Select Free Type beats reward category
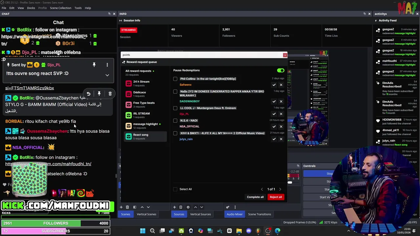 coord(145,105)
